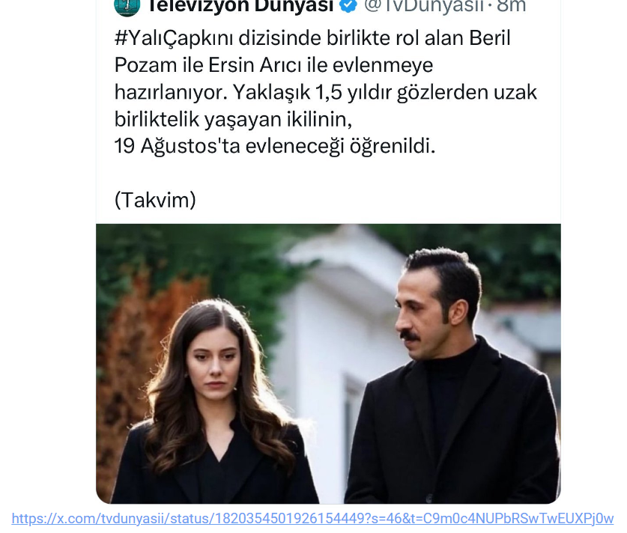Open the Televizyon Dünyası account name
The width and height of the screenshot is (627, 533).
pos(240,6)
